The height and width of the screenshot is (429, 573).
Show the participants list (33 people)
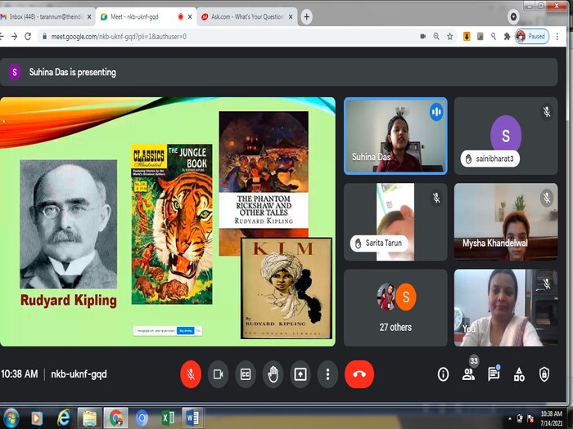click(x=468, y=374)
